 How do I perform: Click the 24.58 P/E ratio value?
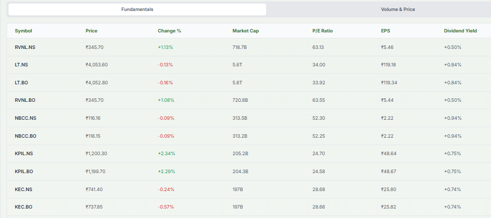[x=318, y=172]
